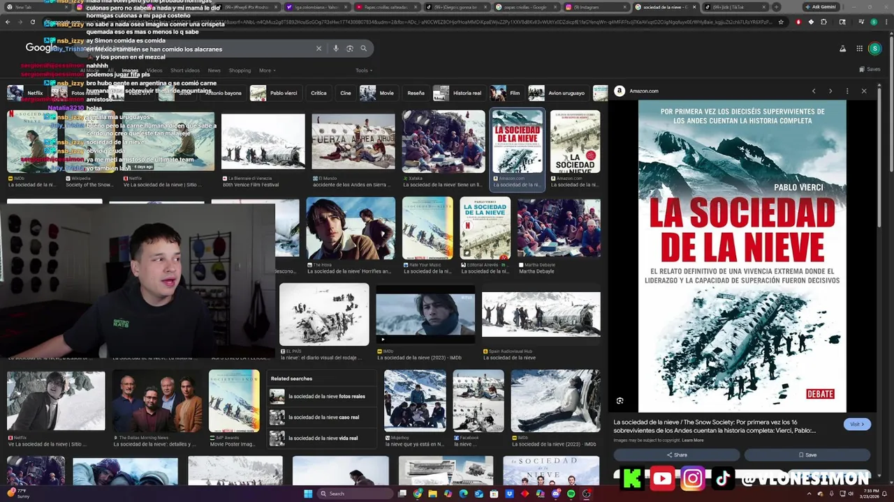Open the 'vida real' related search
The height and width of the screenshot is (502, 894).
322,438
